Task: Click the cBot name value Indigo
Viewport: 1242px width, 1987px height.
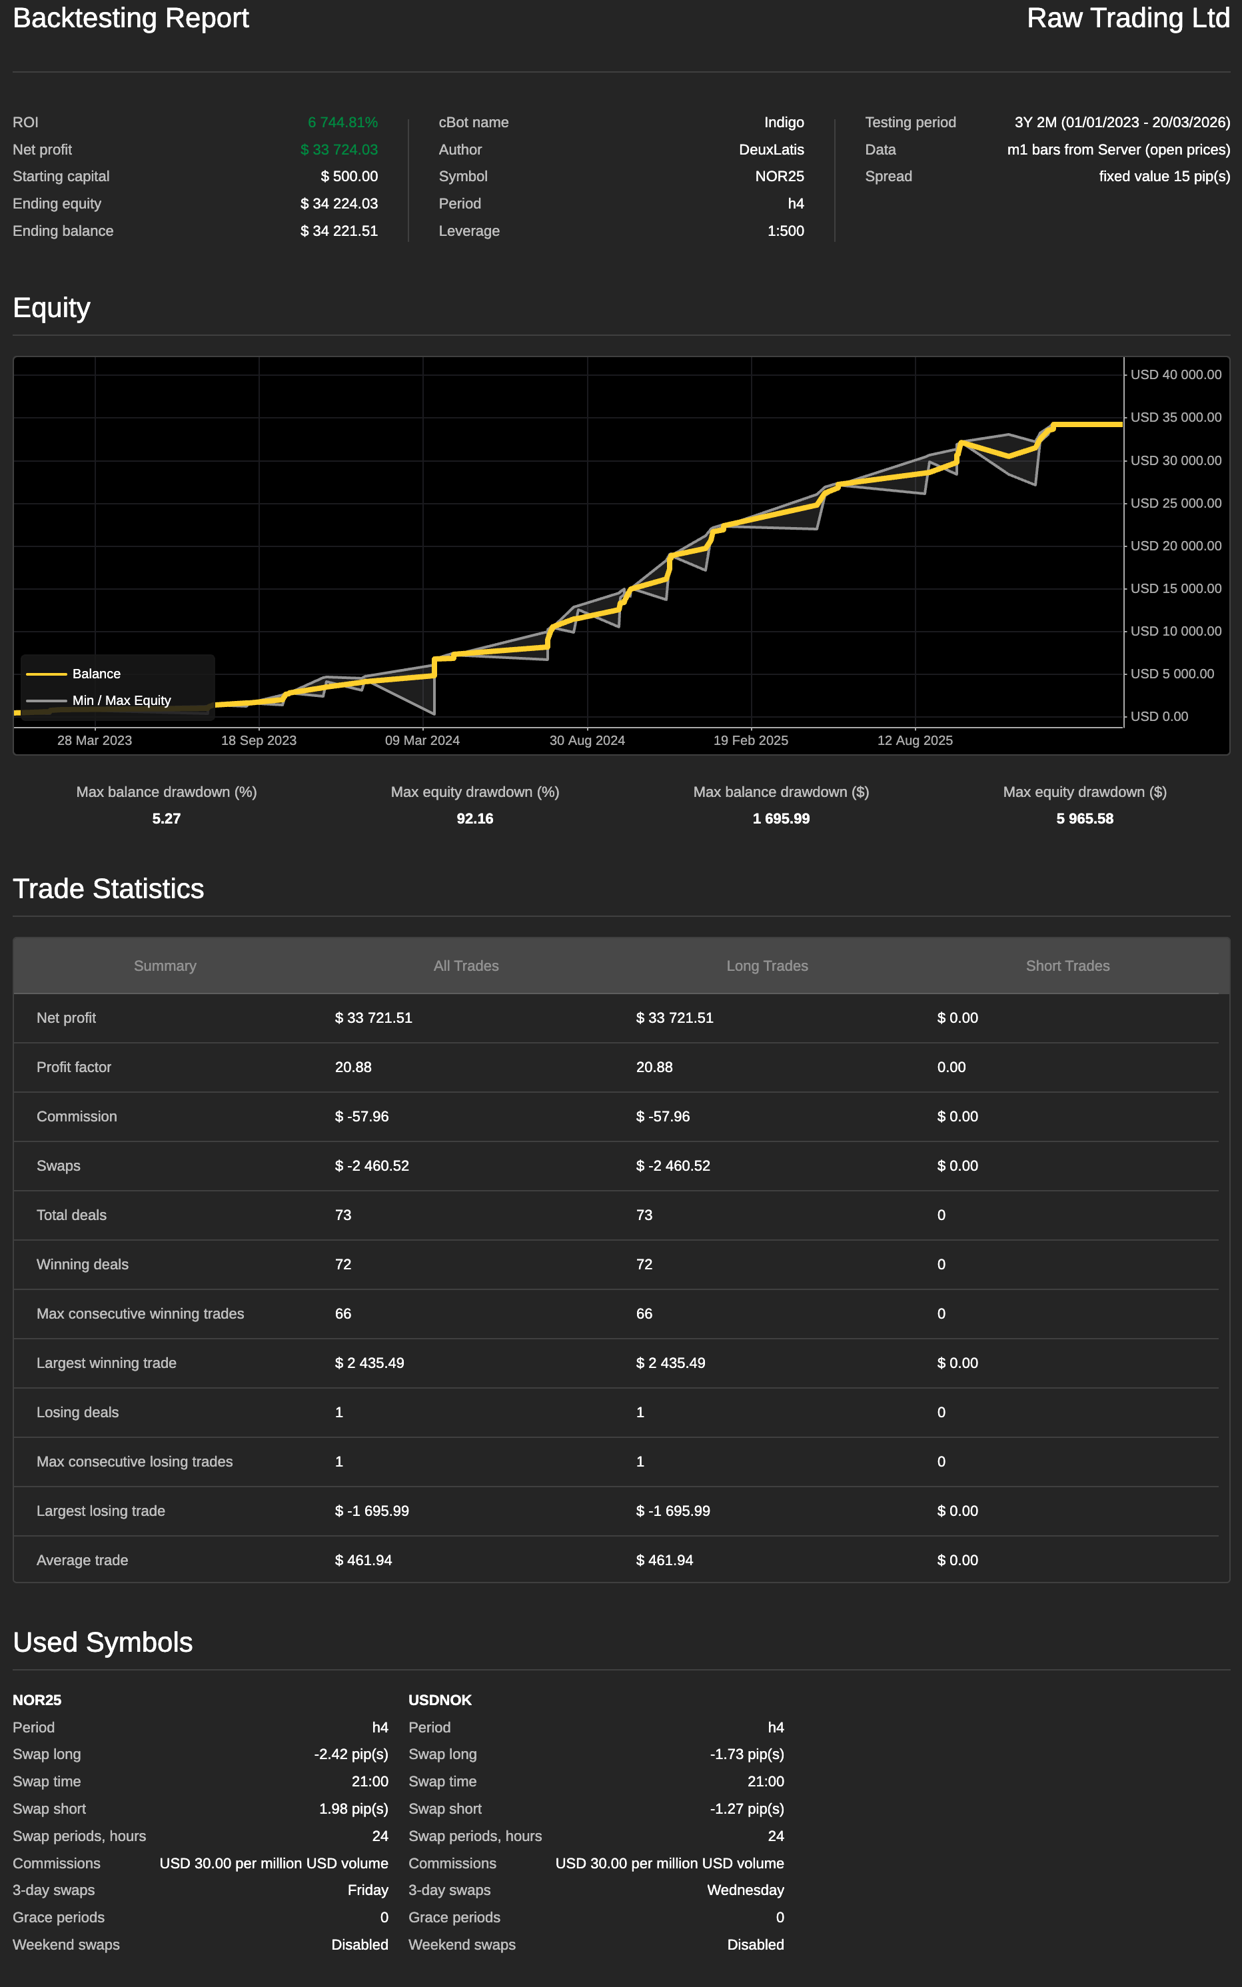Action: 784,123
